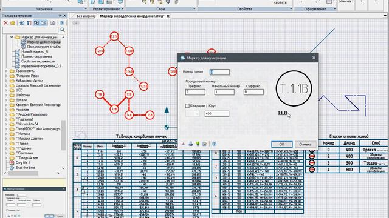Open help from the panel toolbar question icon

tap(62, 23)
